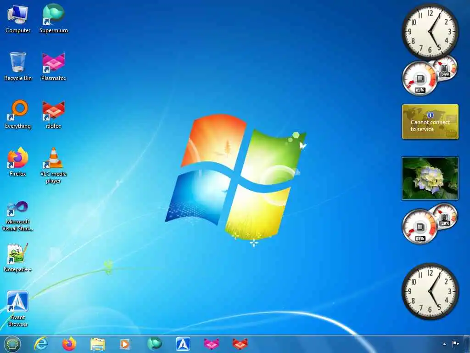Click the CPU meter gadget below top clock
Image resolution: width=470 pixels, height=353 pixels.
tap(420, 78)
